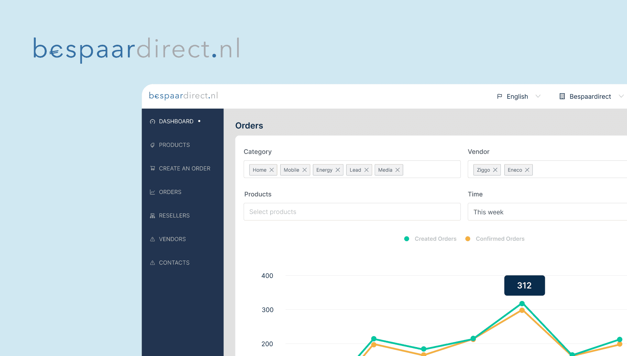Toggle Created Orders series in chart legend
627x356 pixels.
tap(430, 239)
